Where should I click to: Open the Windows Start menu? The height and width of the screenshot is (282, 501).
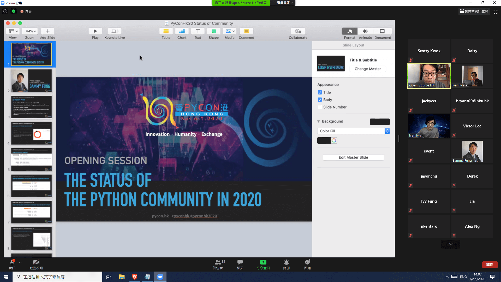pos(6,277)
